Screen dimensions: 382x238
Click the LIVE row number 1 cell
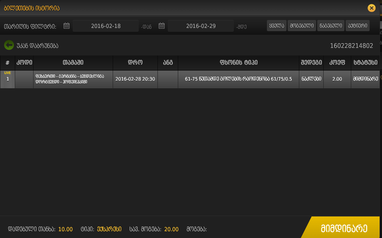(x=8, y=79)
